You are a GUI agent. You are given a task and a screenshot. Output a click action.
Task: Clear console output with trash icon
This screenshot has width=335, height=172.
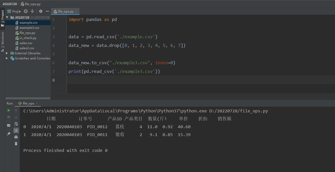click(x=16, y=144)
